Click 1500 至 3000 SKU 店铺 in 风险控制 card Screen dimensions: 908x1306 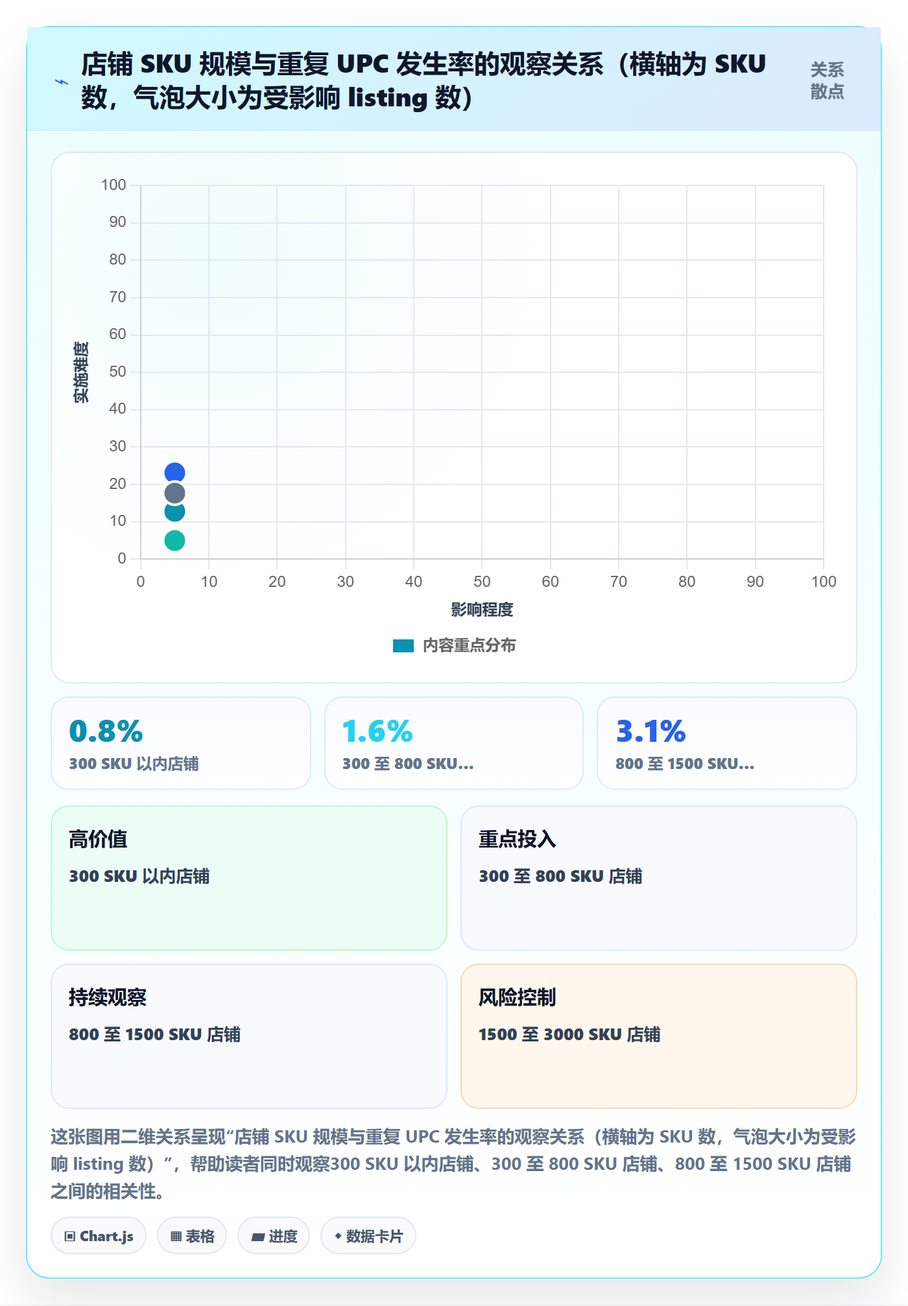point(569,1034)
